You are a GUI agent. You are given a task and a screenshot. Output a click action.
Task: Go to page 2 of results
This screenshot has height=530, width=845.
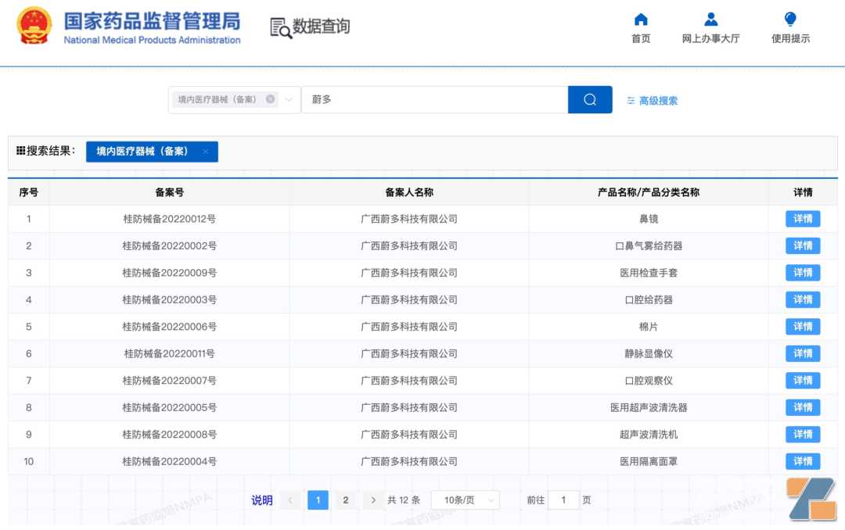[346, 500]
